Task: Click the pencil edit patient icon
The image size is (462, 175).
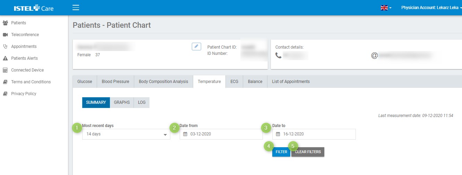Action: [x=196, y=47]
